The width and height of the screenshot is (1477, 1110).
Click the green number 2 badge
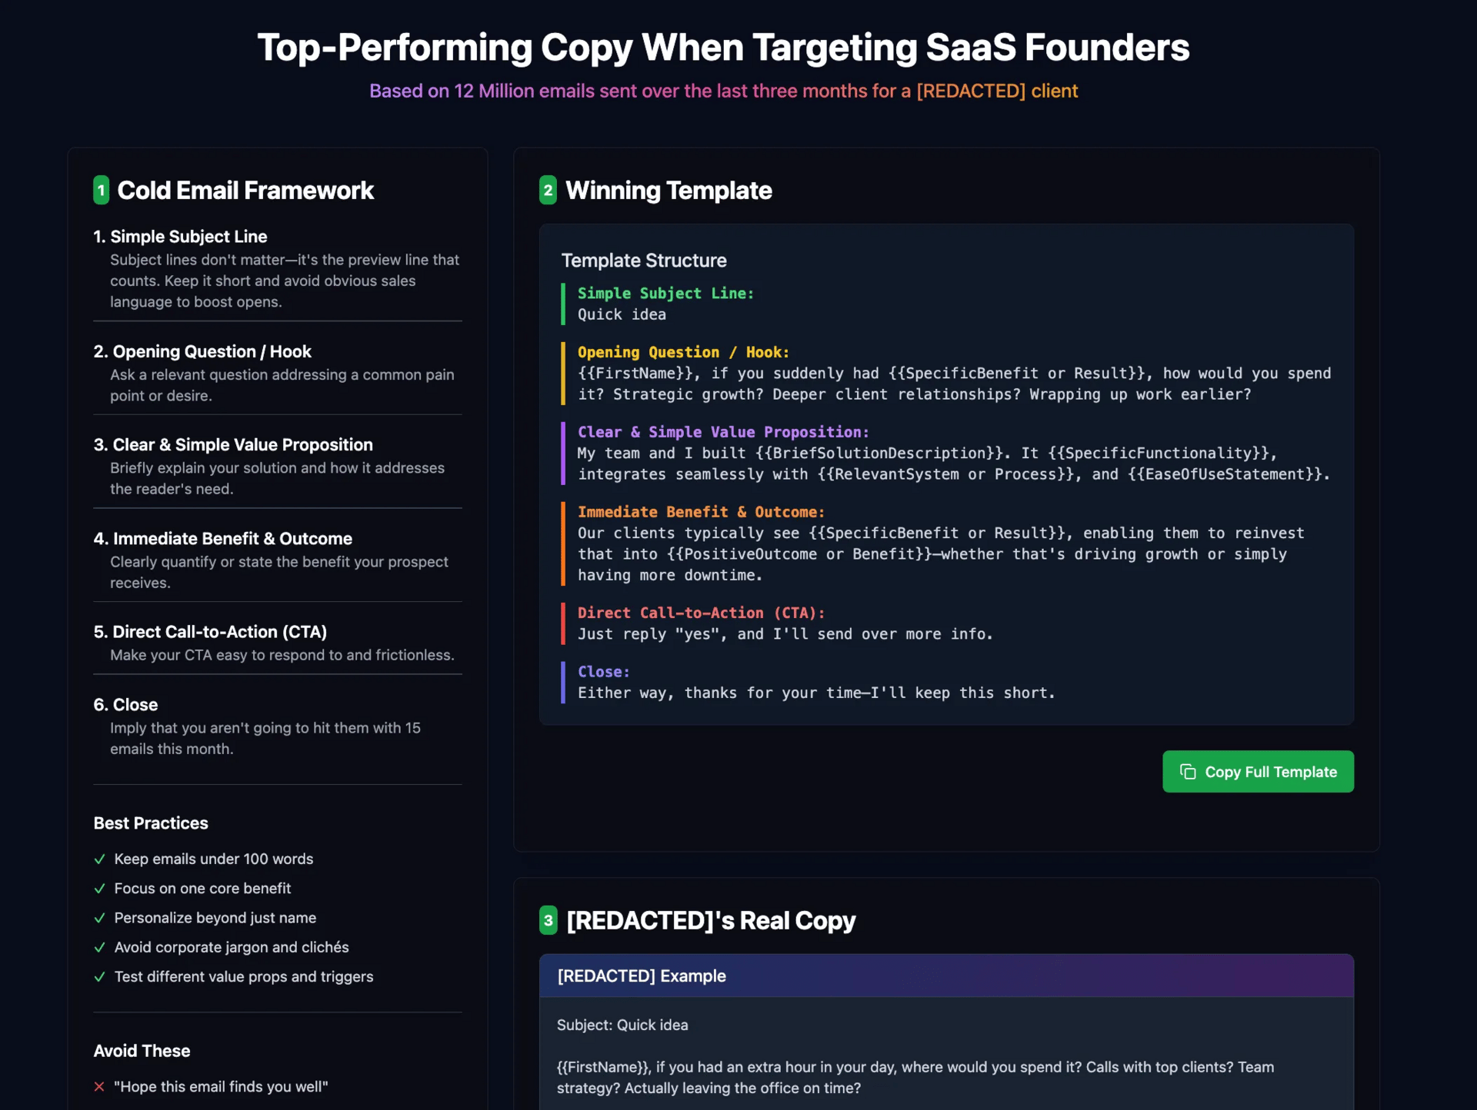[548, 190]
